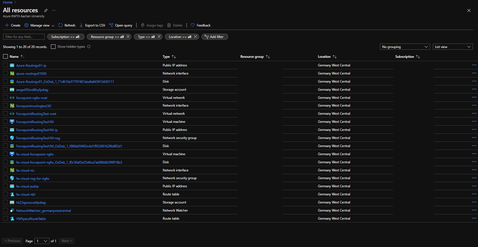This screenshot has height=247, width=478.
Task: Show info about hidden types
Action: coord(89,47)
